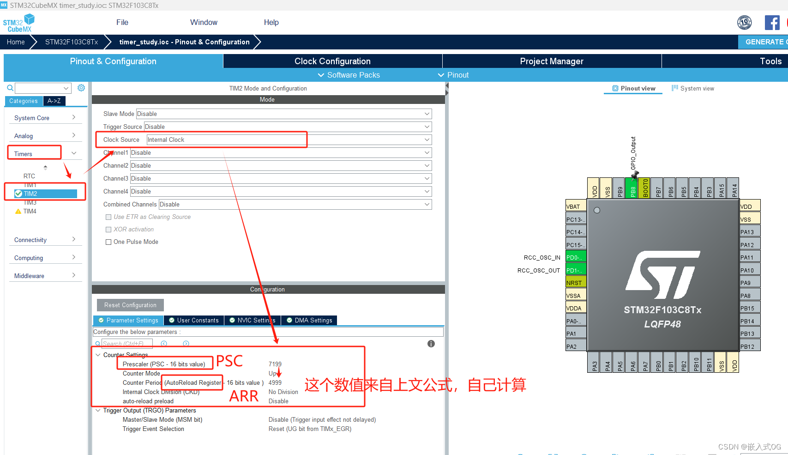This screenshot has height=455, width=788.
Task: Click the search magnifier icon in sidebar
Action: click(x=10, y=88)
